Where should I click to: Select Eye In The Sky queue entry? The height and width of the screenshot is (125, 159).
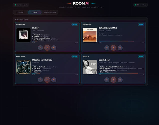tap(105, 68)
